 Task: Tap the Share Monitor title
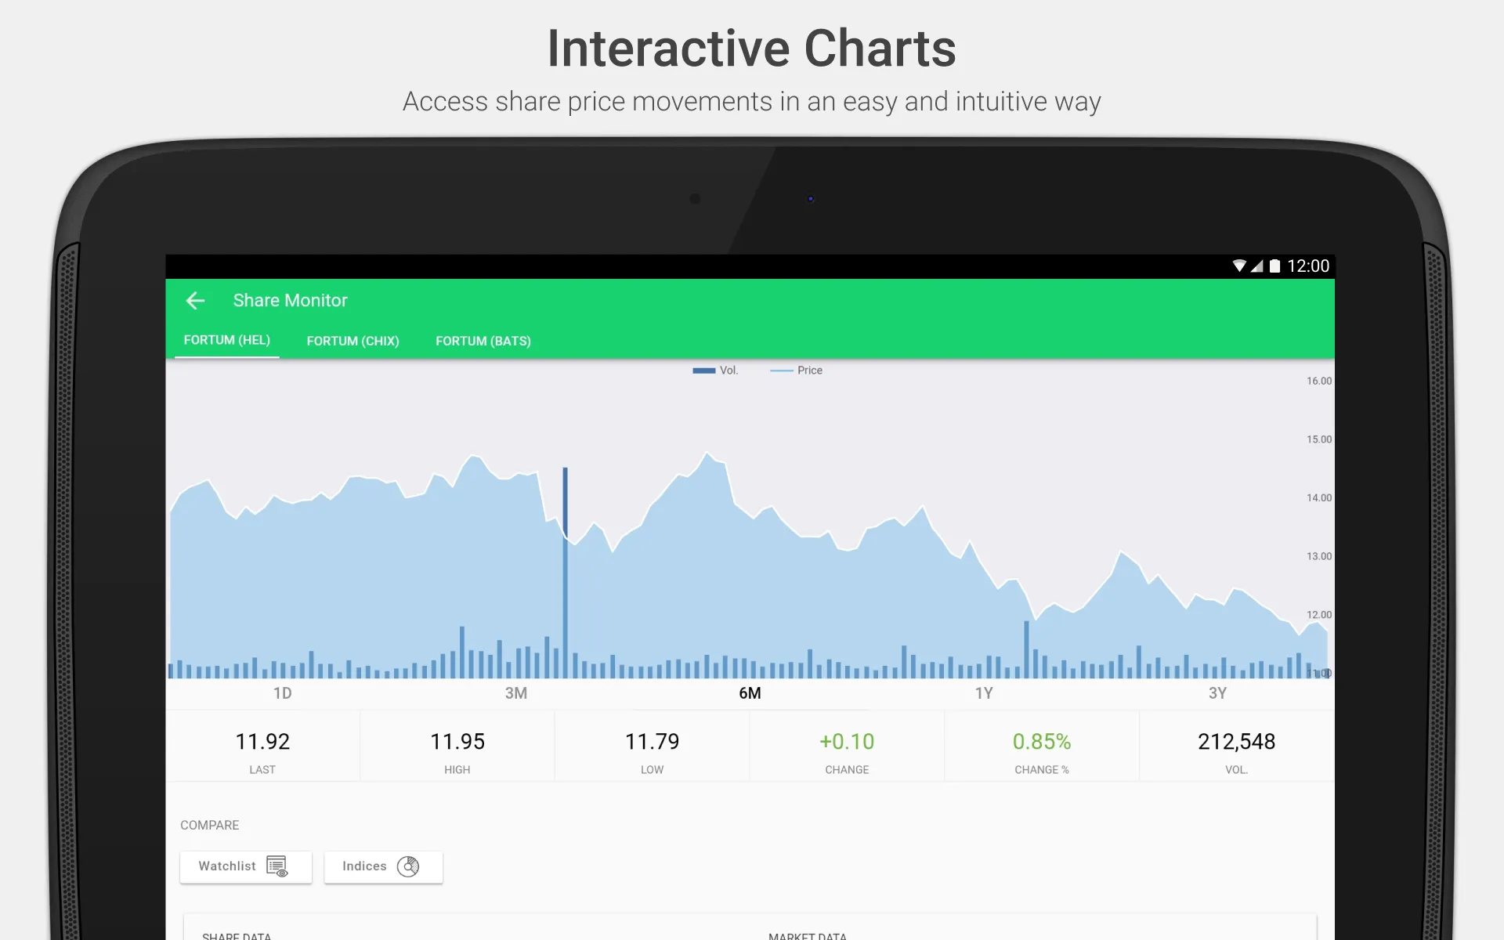290,300
